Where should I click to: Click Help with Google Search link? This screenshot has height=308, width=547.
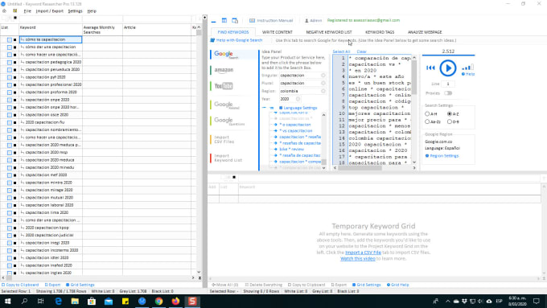236,40
